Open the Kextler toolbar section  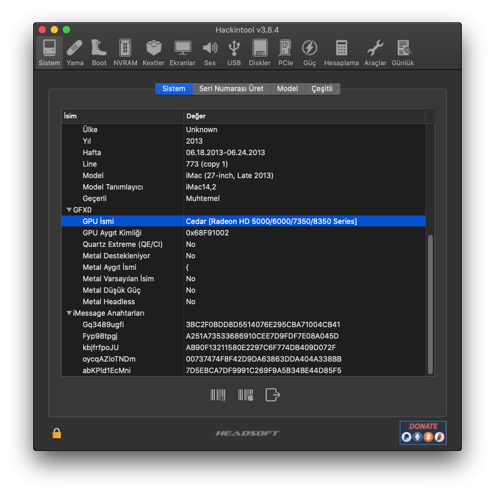pyautogui.click(x=153, y=52)
